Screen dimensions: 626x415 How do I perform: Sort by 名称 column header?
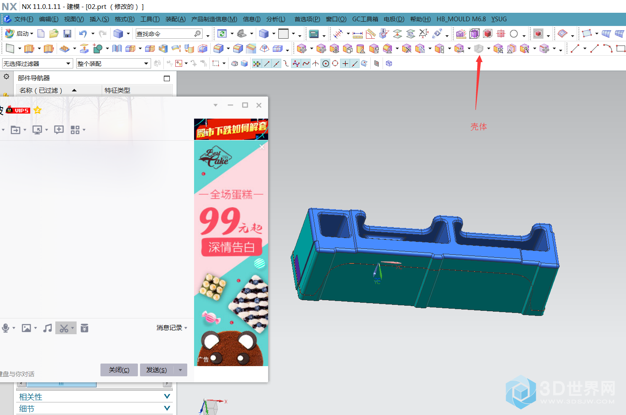[59, 90]
